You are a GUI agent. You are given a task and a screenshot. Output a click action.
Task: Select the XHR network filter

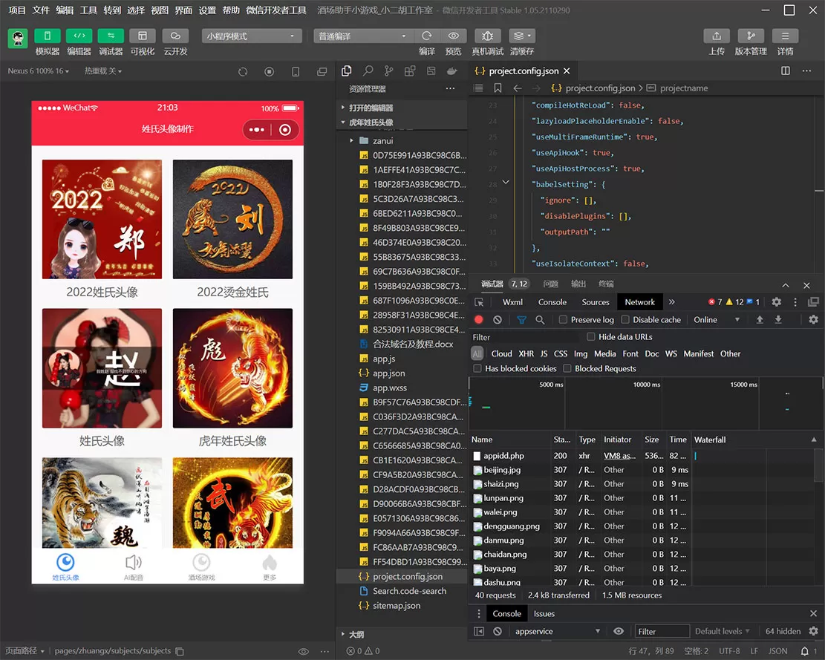[526, 354]
